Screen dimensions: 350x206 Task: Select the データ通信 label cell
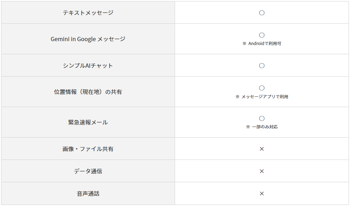pyautogui.click(x=88, y=171)
